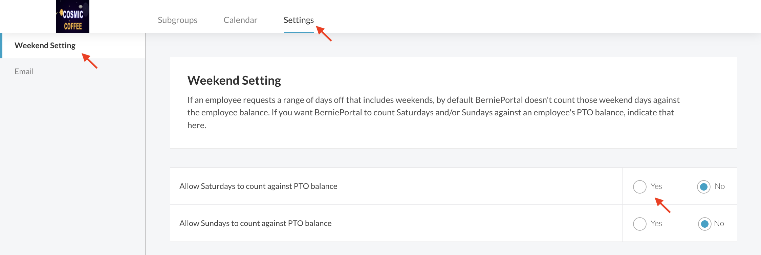Switch to the Calendar tab

240,20
